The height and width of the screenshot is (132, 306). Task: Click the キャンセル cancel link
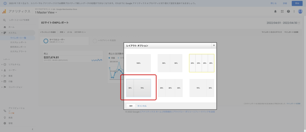pos(142,106)
